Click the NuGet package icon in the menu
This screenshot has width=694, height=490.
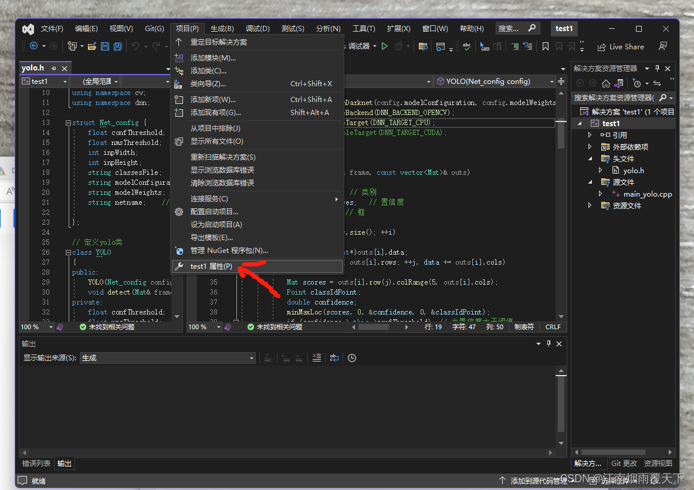(x=179, y=251)
